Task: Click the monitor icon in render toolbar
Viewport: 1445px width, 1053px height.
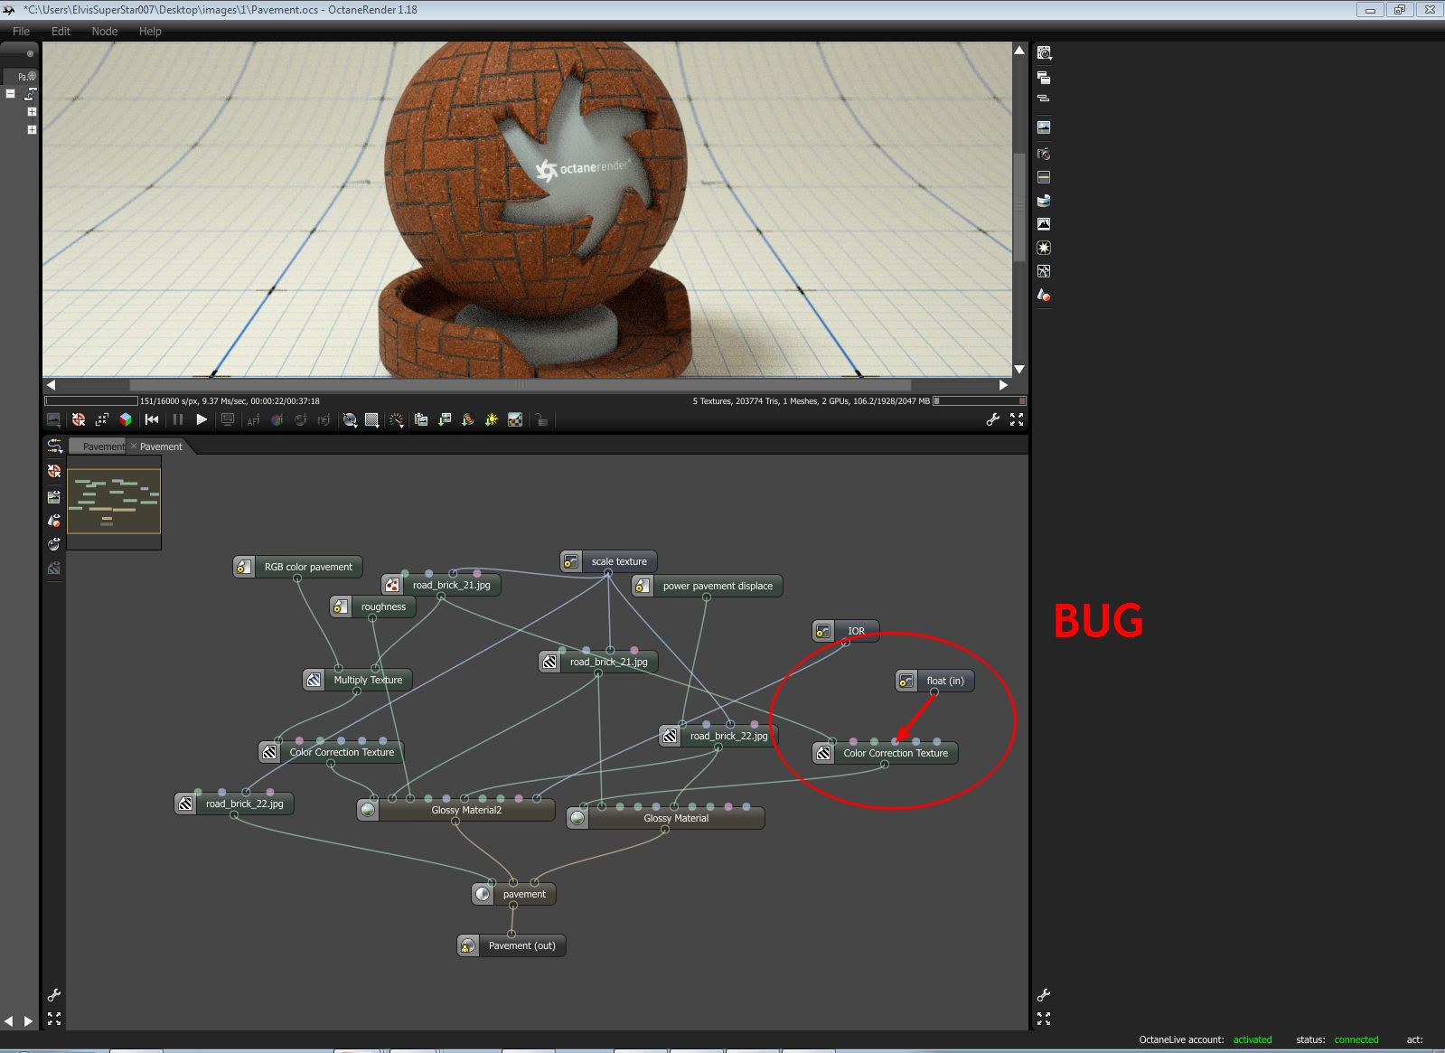Action: click(x=228, y=419)
